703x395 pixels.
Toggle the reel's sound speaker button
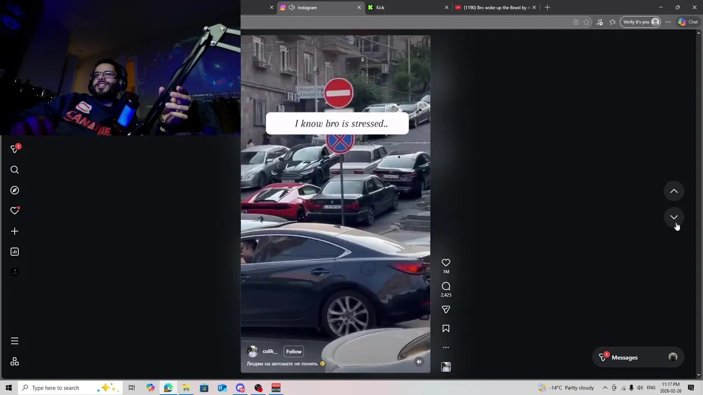coord(419,362)
